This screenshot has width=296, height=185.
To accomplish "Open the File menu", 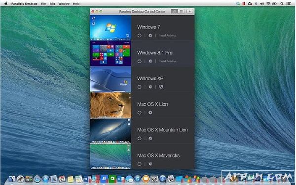I will pos(43,3).
